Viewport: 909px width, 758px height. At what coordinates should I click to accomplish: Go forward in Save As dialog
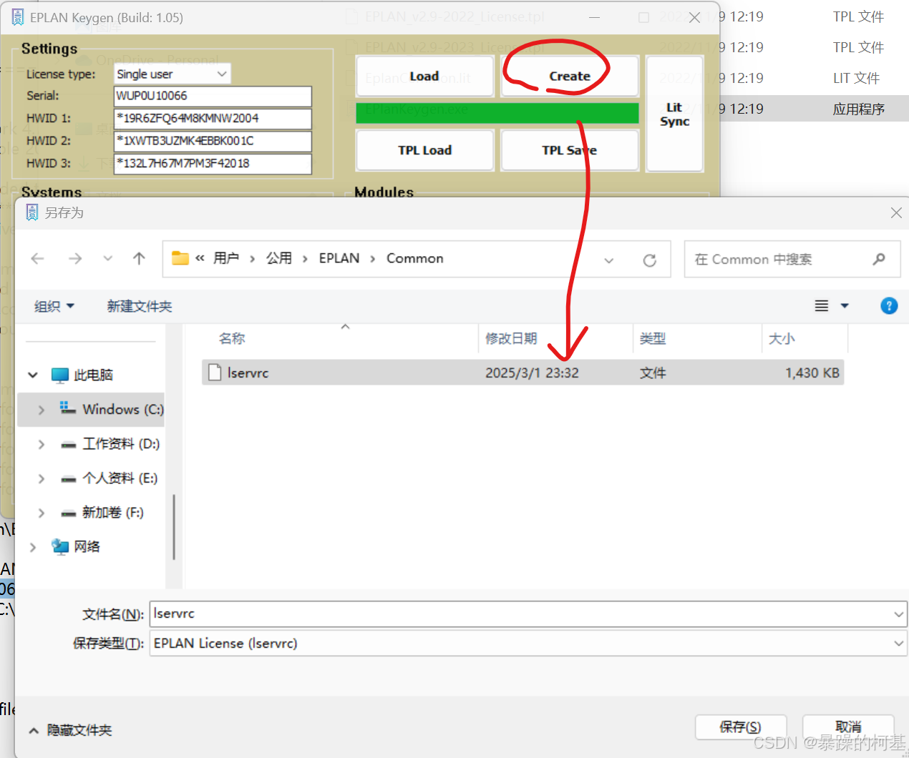tap(75, 259)
